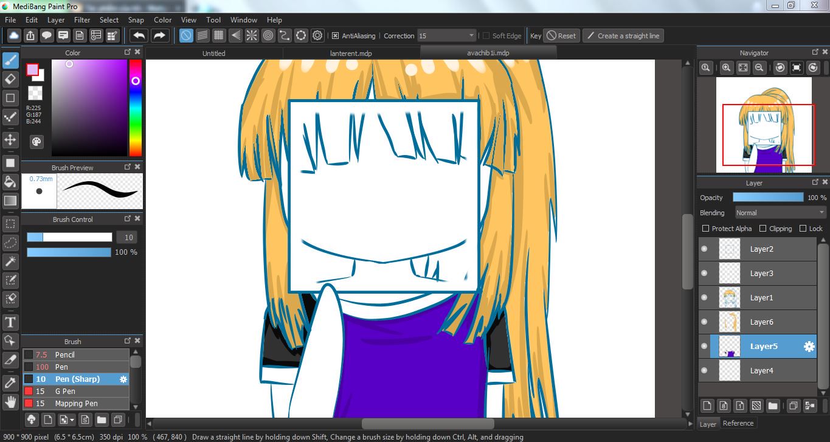Adjust the layer Opacity slider

[768, 198]
